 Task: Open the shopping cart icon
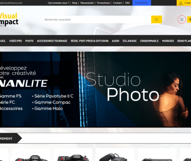point(182,19)
